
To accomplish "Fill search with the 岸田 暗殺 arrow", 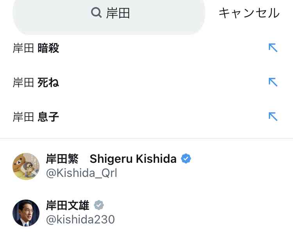I will click(x=273, y=48).
